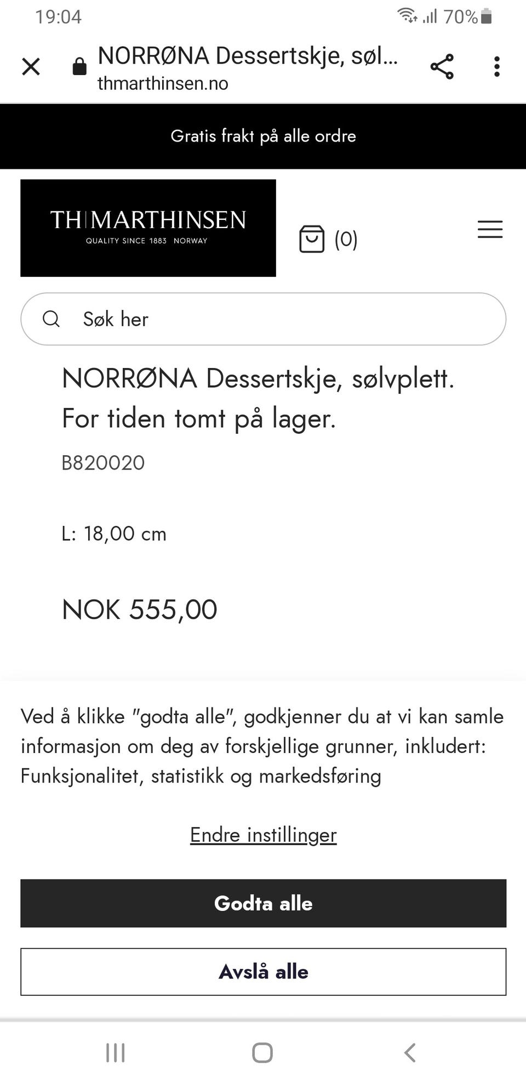Open 'Endre instillinger' cookie settings link
Image resolution: width=526 pixels, height=1082 pixels.
263,835
